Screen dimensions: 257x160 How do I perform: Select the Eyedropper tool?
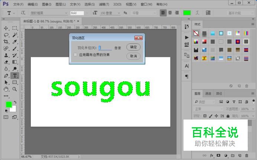[x=14, y=42]
